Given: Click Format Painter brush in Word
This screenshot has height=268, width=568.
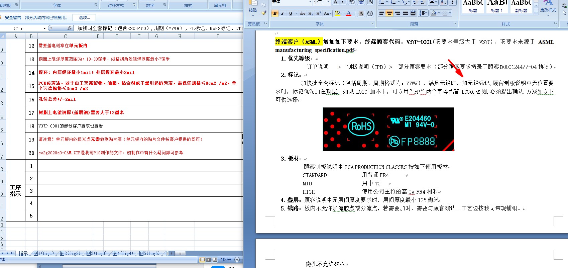Looking at the screenshot, I should click(x=264, y=13).
